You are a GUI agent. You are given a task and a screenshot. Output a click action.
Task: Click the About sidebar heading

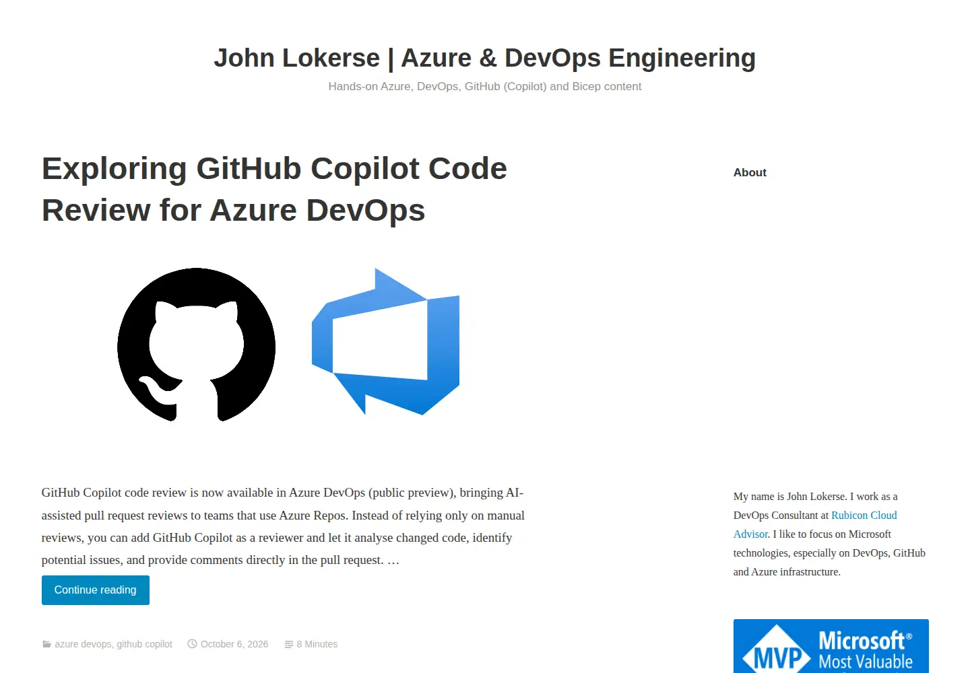(750, 172)
